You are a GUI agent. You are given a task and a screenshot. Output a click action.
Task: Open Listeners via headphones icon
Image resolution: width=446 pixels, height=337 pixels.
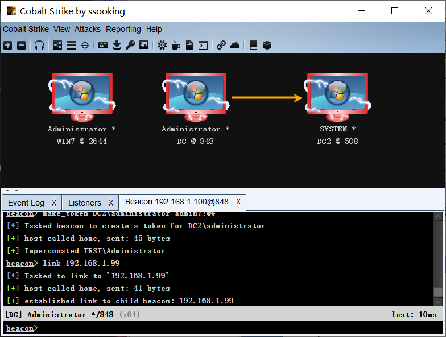39,46
